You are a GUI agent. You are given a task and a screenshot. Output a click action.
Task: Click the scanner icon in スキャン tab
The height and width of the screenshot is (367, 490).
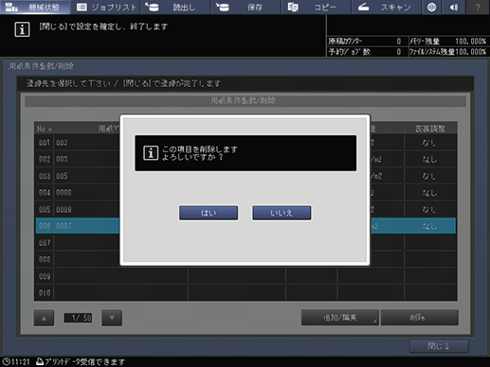363,7
